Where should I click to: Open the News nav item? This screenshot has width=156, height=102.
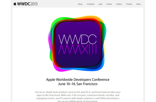tap(80, 4)
